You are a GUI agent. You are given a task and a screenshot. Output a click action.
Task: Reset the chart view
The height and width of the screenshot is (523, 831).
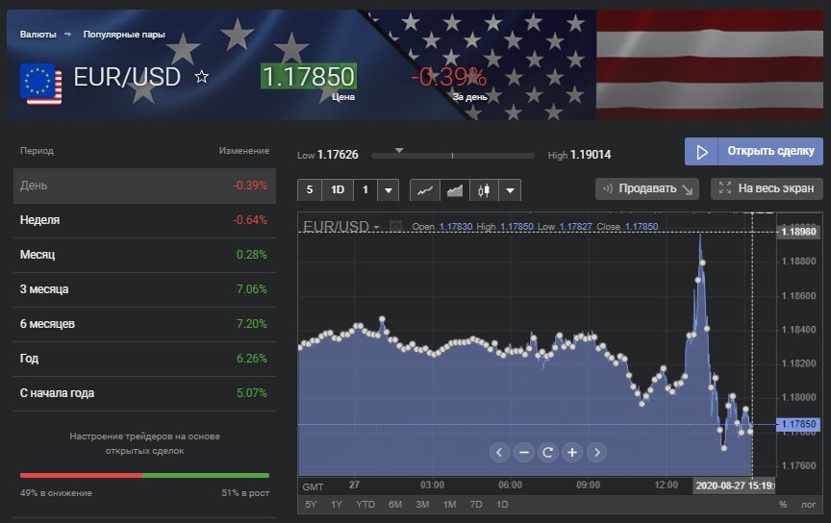pos(547,452)
